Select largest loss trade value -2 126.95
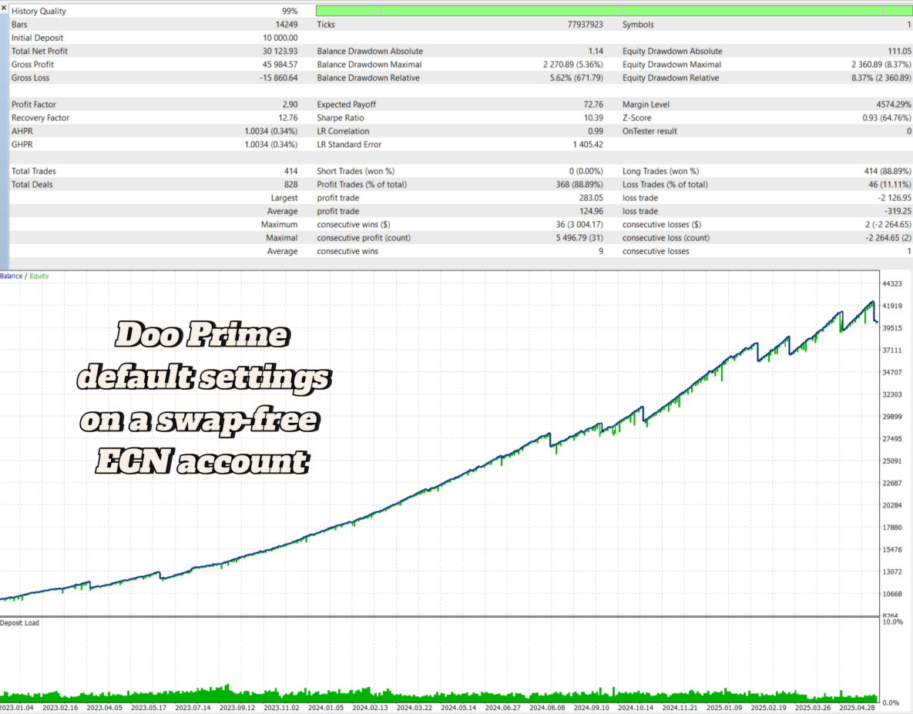Viewport: 913px width, 714px height. (895, 198)
